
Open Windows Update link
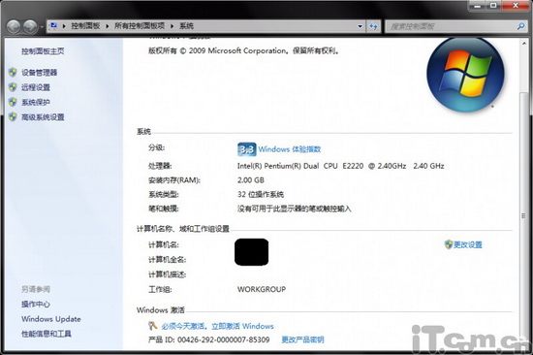pos(51,319)
